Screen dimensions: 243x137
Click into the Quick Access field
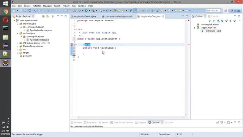(213, 11)
